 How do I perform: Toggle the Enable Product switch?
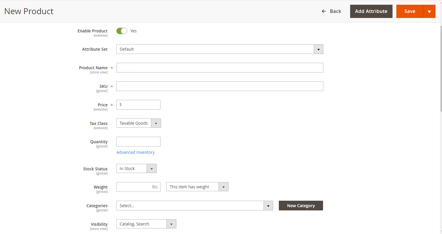[x=122, y=31]
